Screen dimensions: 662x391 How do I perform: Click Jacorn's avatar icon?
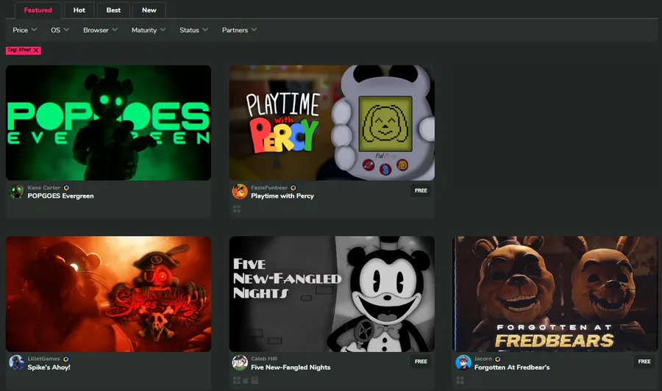point(463,363)
